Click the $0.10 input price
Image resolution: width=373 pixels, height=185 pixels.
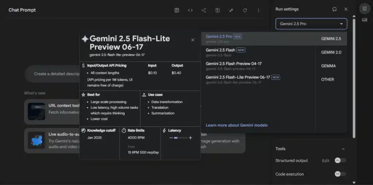[152, 73]
